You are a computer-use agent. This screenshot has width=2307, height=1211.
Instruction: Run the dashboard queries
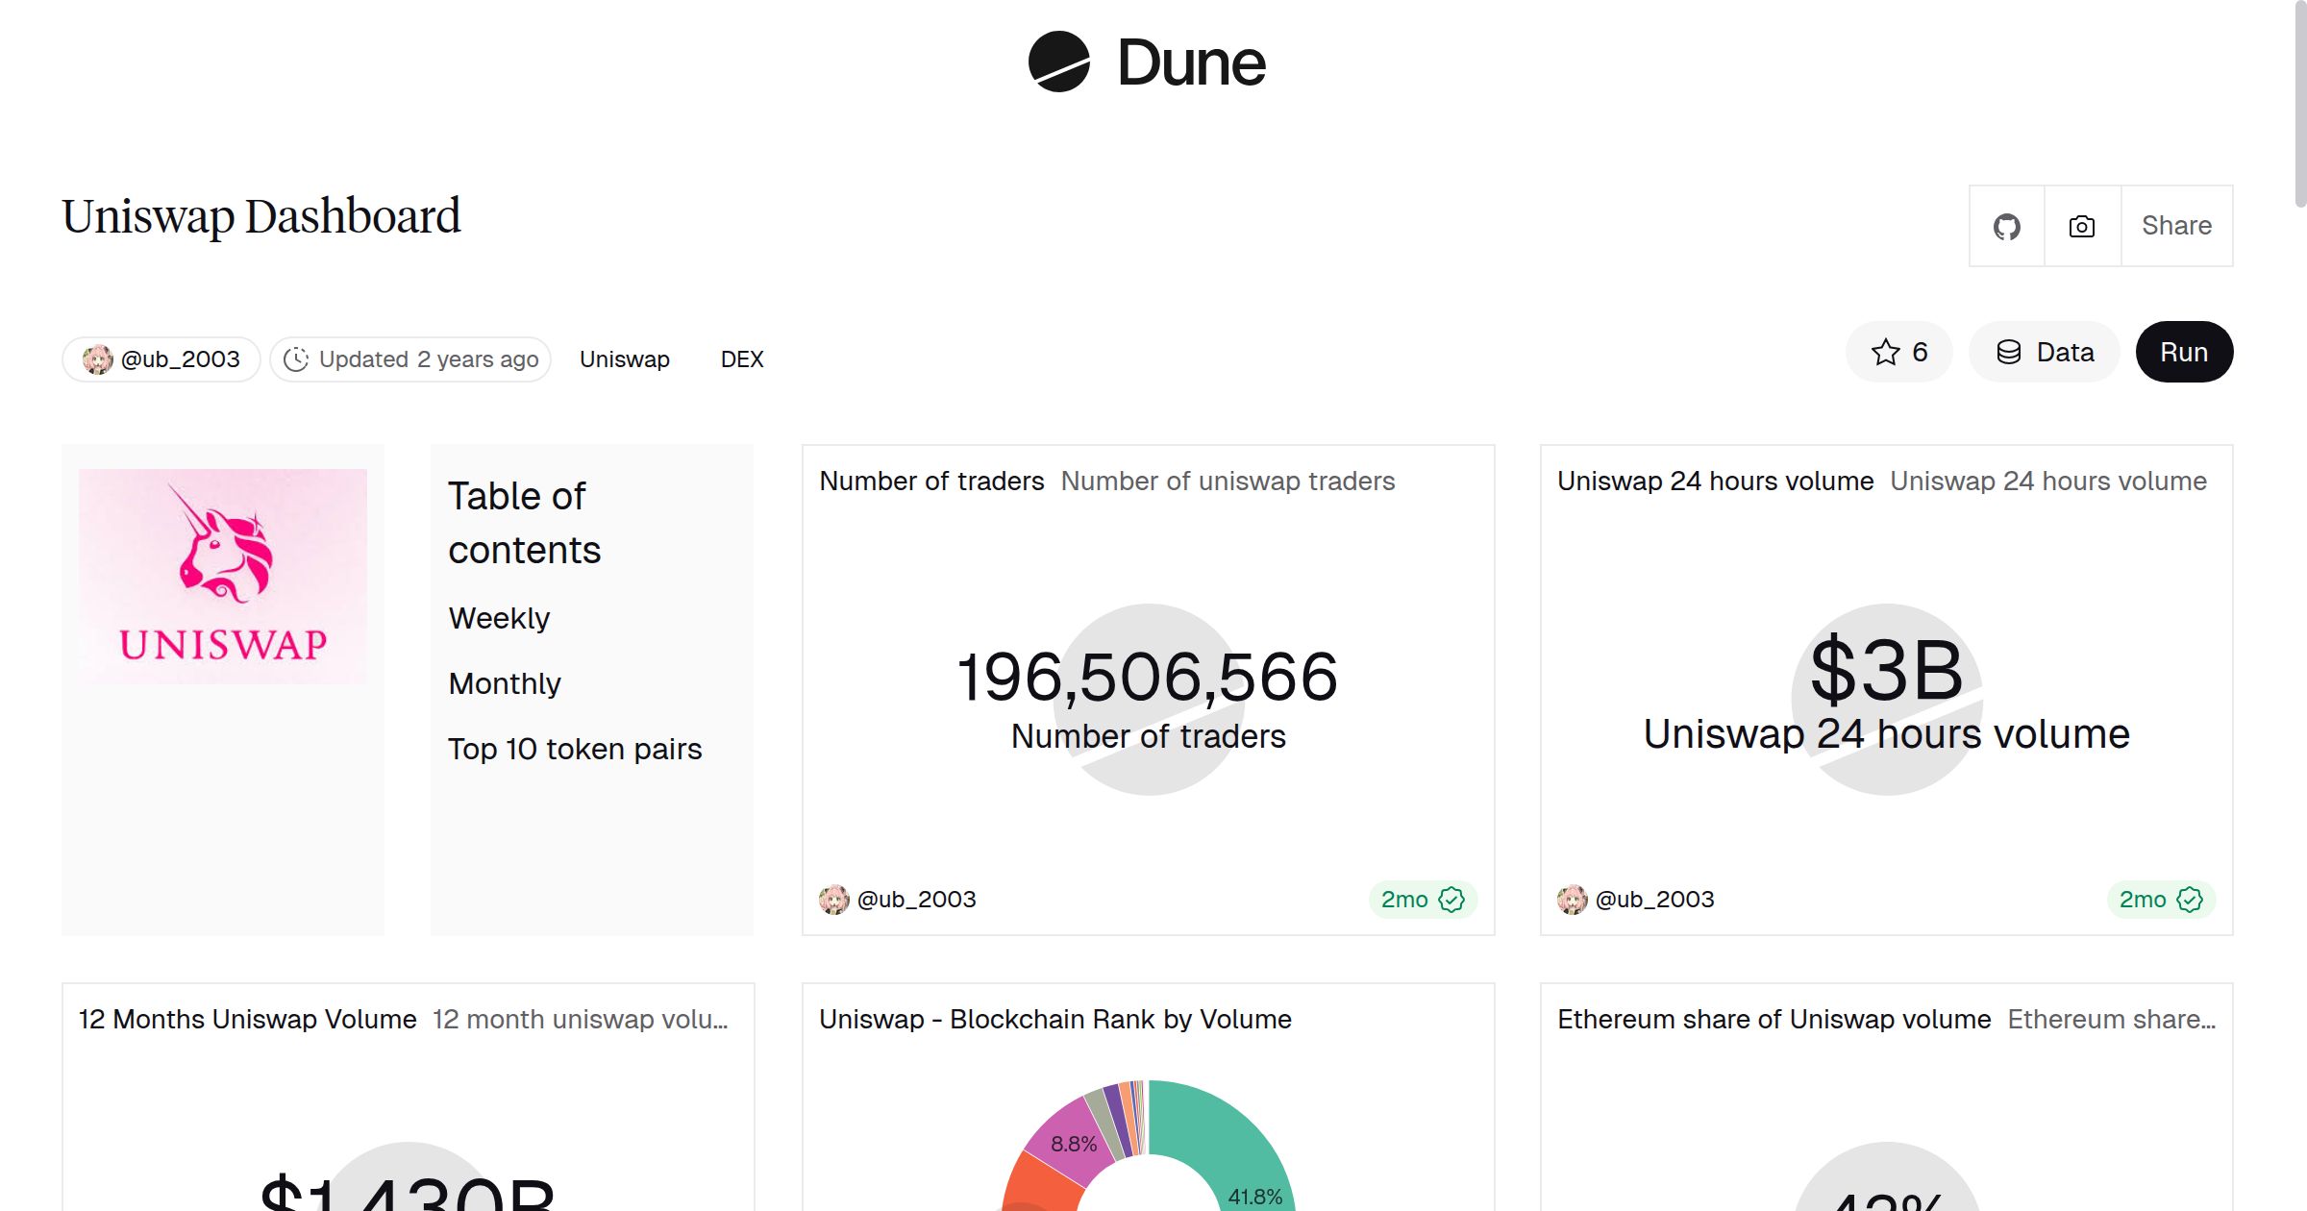[x=2184, y=352]
